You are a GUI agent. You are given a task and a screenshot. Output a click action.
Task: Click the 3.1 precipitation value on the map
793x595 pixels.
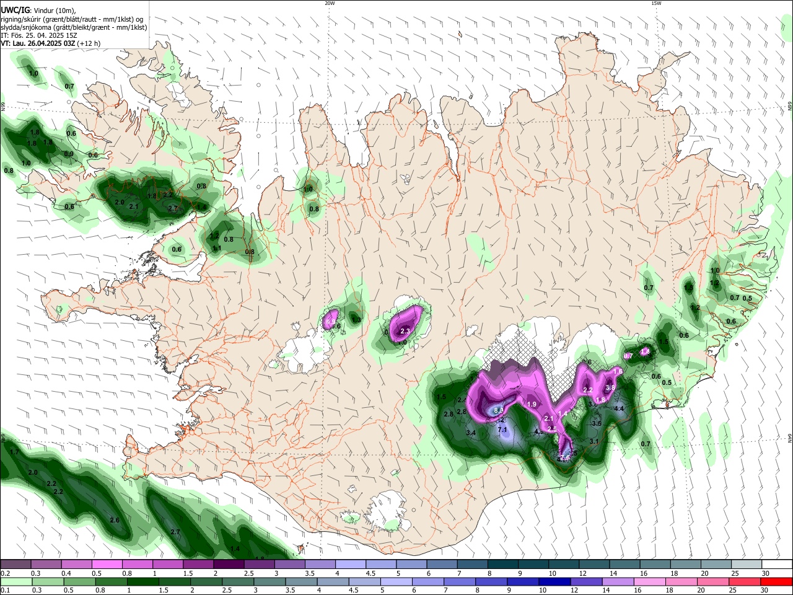(x=594, y=441)
